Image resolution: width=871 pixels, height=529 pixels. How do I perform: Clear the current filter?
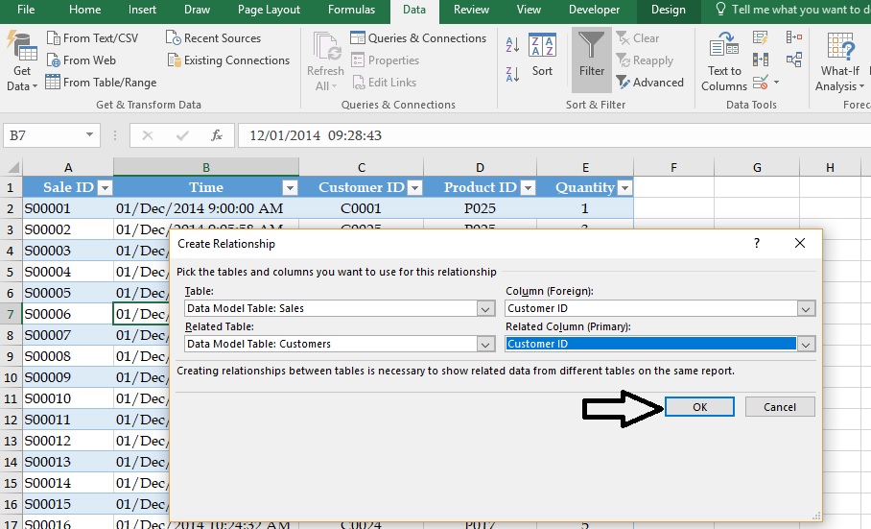click(x=638, y=37)
